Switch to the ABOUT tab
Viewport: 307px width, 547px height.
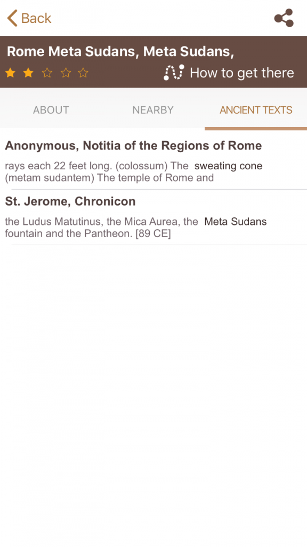(51, 110)
